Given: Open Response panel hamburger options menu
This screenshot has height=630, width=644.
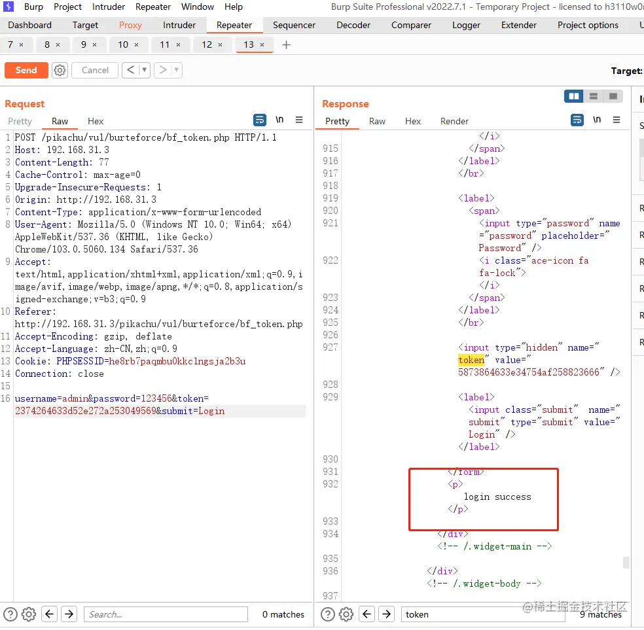Looking at the screenshot, I should [617, 120].
